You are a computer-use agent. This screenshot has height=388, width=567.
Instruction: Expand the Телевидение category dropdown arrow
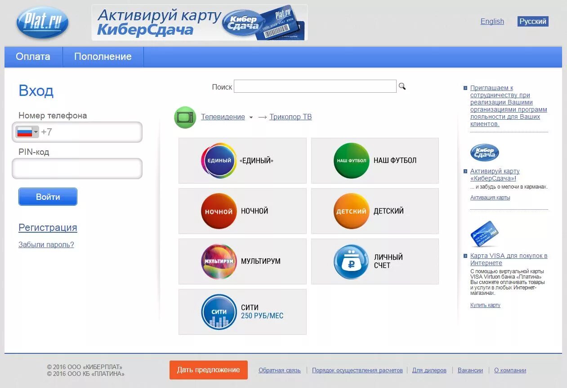tap(251, 117)
